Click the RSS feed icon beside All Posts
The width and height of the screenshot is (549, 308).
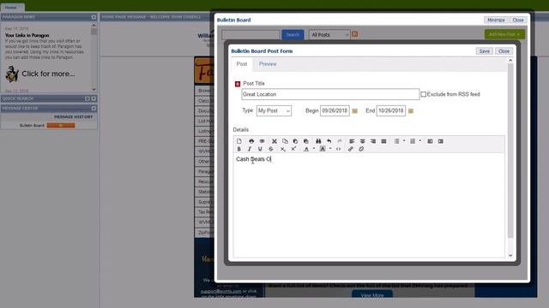pyautogui.click(x=354, y=34)
